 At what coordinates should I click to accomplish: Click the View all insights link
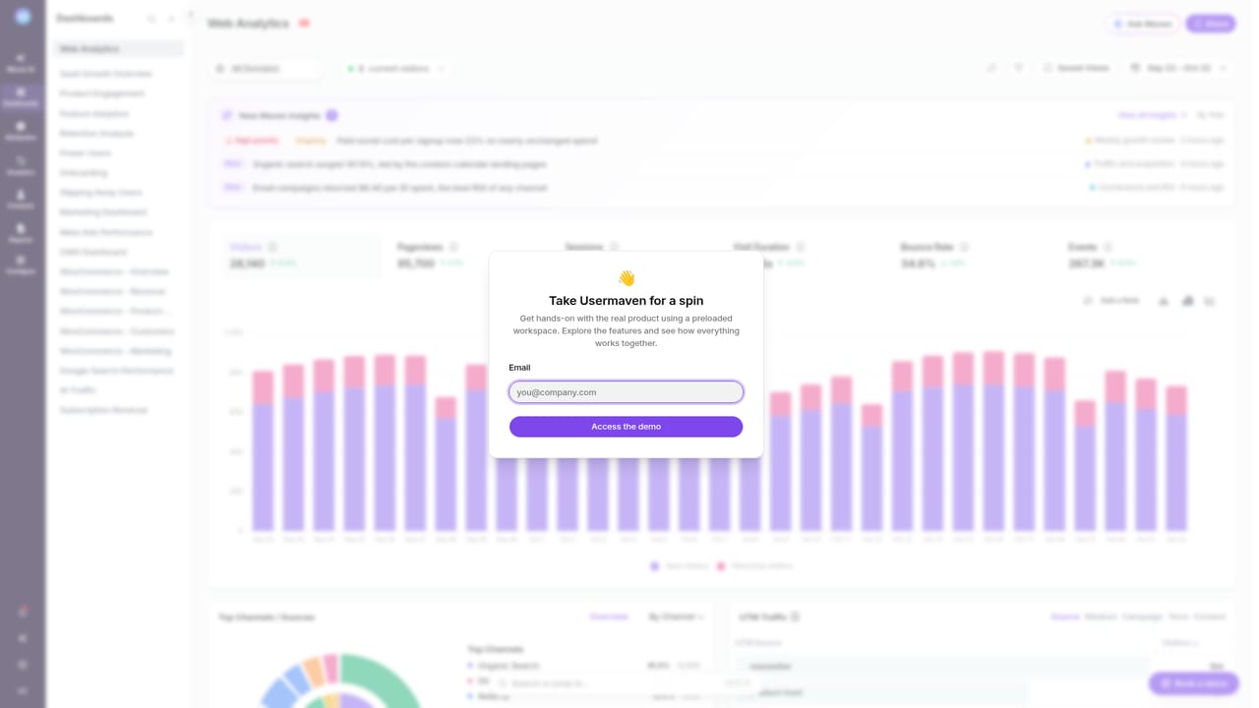(1152, 115)
